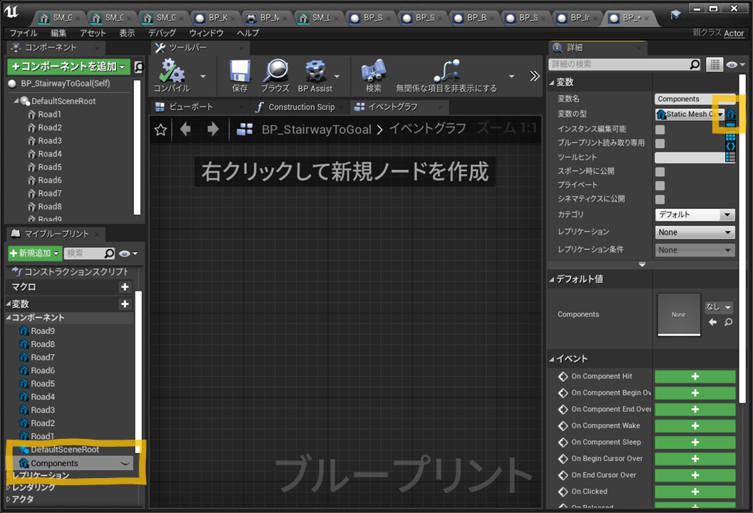Add a new variable with plus button
Screen dimensions: 753x513
click(125, 304)
